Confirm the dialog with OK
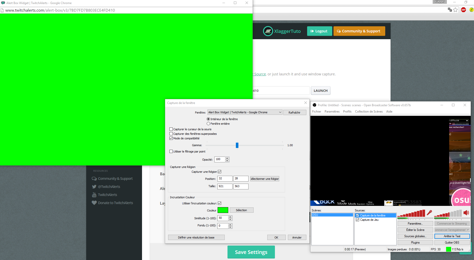 click(x=276, y=237)
